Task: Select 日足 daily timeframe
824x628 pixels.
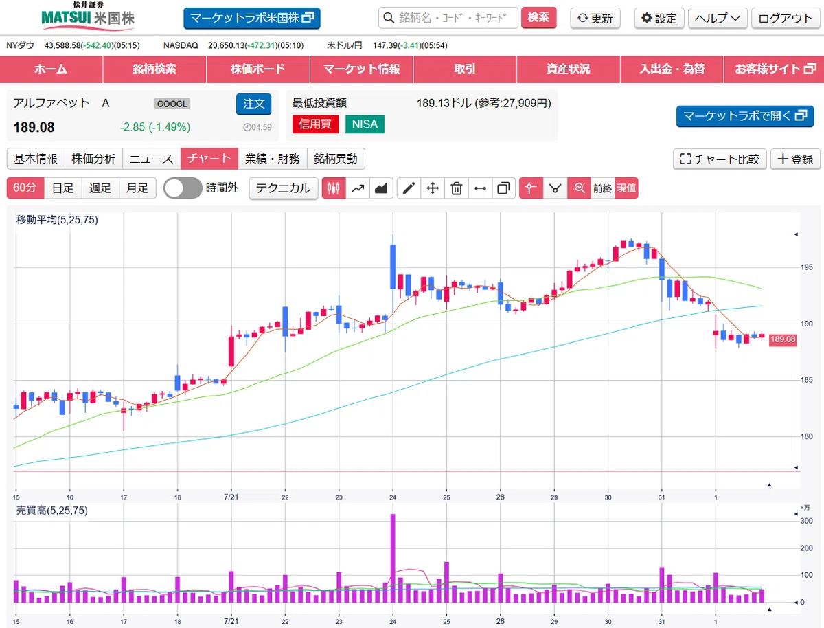Action: 63,188
